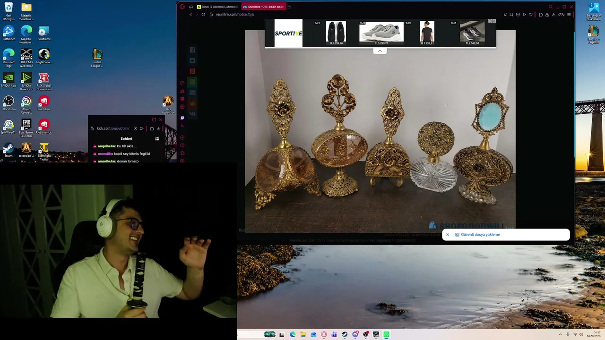This screenshot has height=340, width=605.
Task: Go back in Opera browser
Action: click(x=190, y=15)
